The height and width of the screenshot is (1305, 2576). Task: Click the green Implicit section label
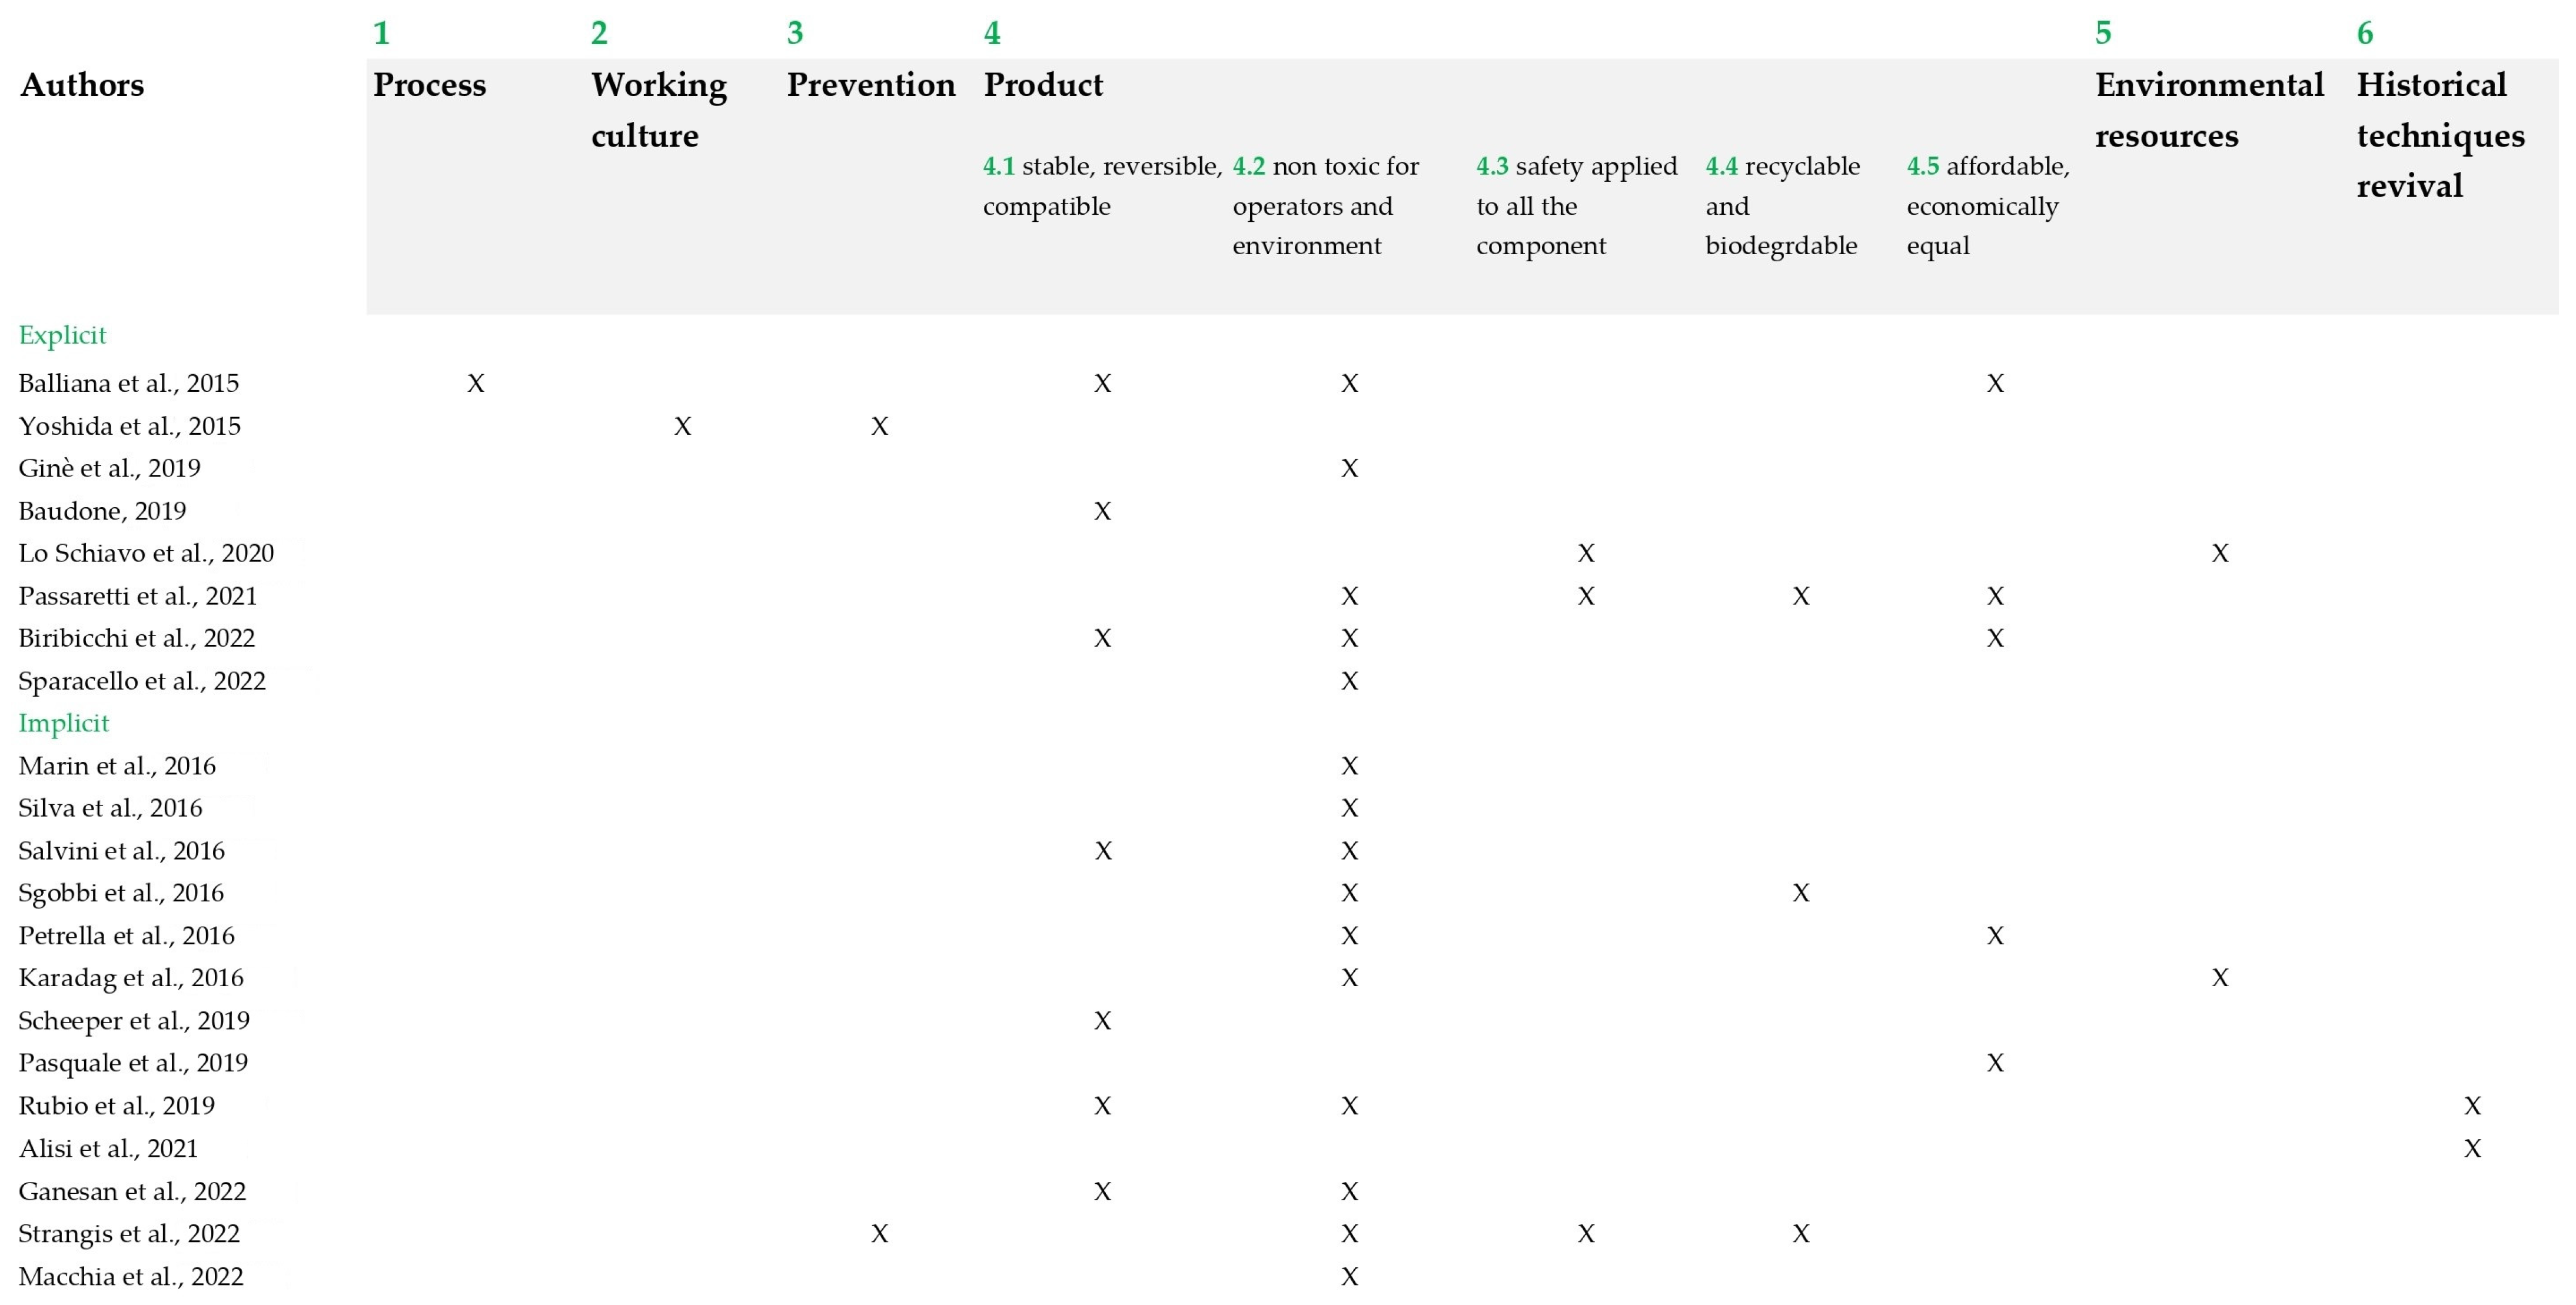pos(63,723)
